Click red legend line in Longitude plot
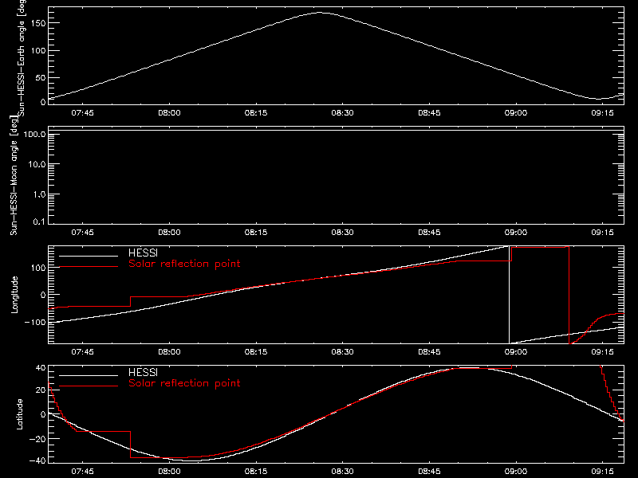 click(x=89, y=267)
